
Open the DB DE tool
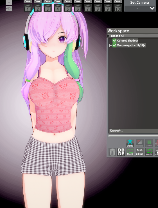(x=121, y=152)
